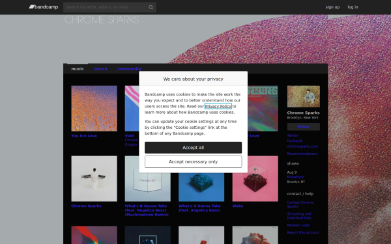Switch to the community tab
391x244 pixels.
[130, 69]
